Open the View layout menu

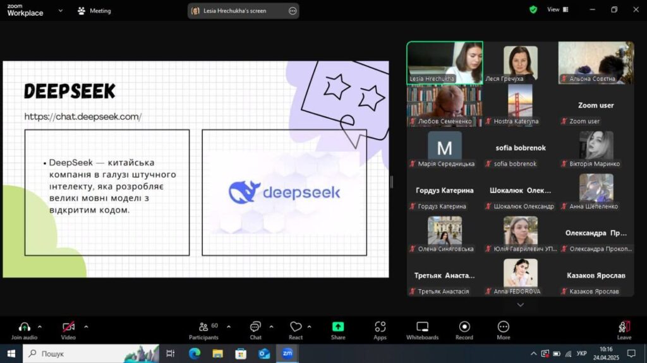pos(557,9)
